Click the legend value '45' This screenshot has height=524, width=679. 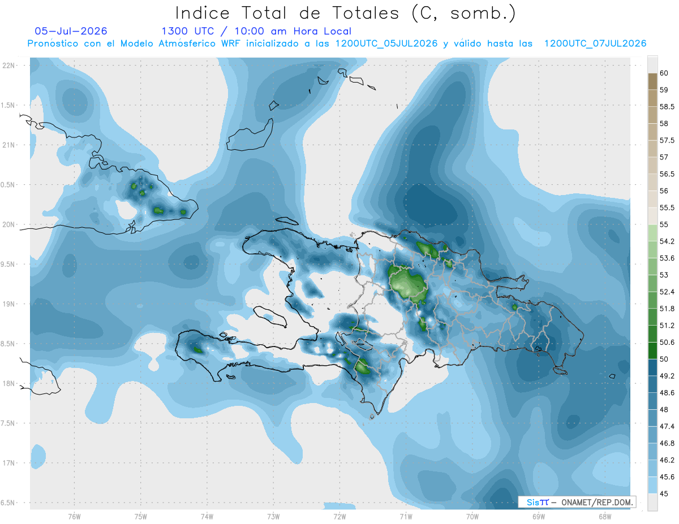click(x=664, y=493)
